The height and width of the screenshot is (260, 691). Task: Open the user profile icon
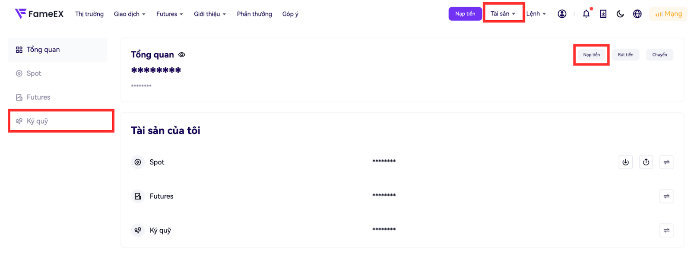coord(562,14)
